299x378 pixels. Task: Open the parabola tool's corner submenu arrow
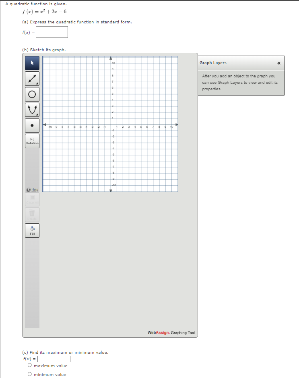pos(37,115)
